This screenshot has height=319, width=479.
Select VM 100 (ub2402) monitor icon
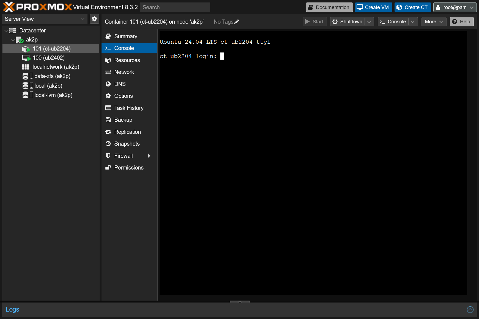pos(26,58)
